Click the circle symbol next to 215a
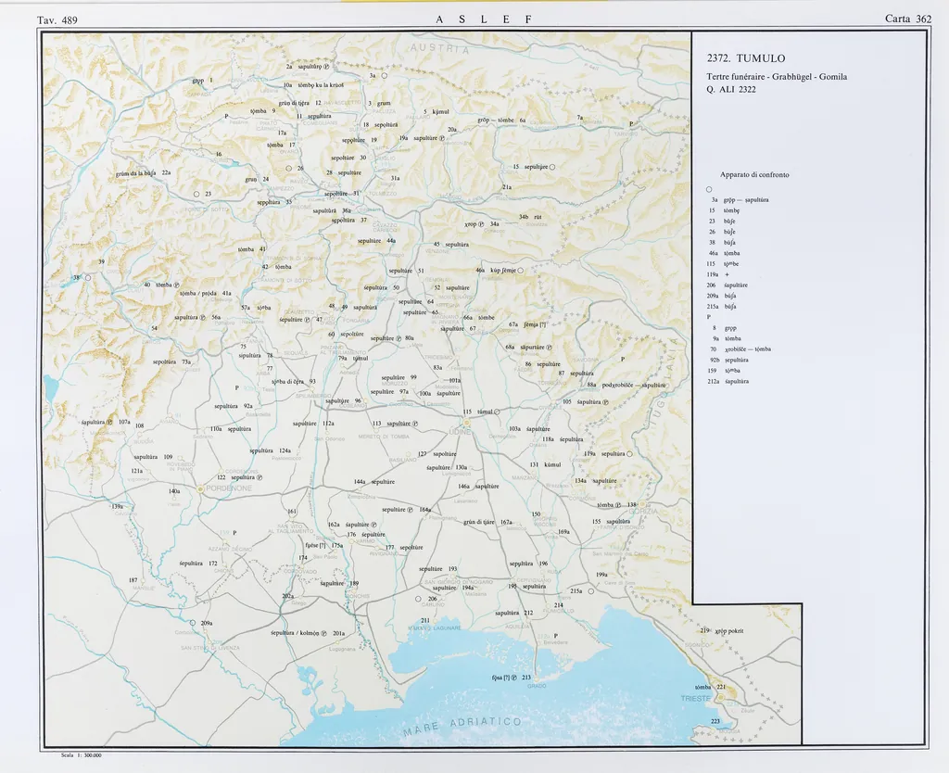This screenshot has height=773, width=949. pos(590,590)
